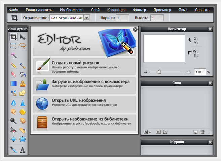The image size is (221, 161).
Task: Select the Paint Bucket tool
Action: click(23, 74)
